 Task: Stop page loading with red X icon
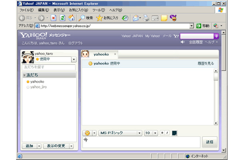pyautogui.click(x=54, y=18)
